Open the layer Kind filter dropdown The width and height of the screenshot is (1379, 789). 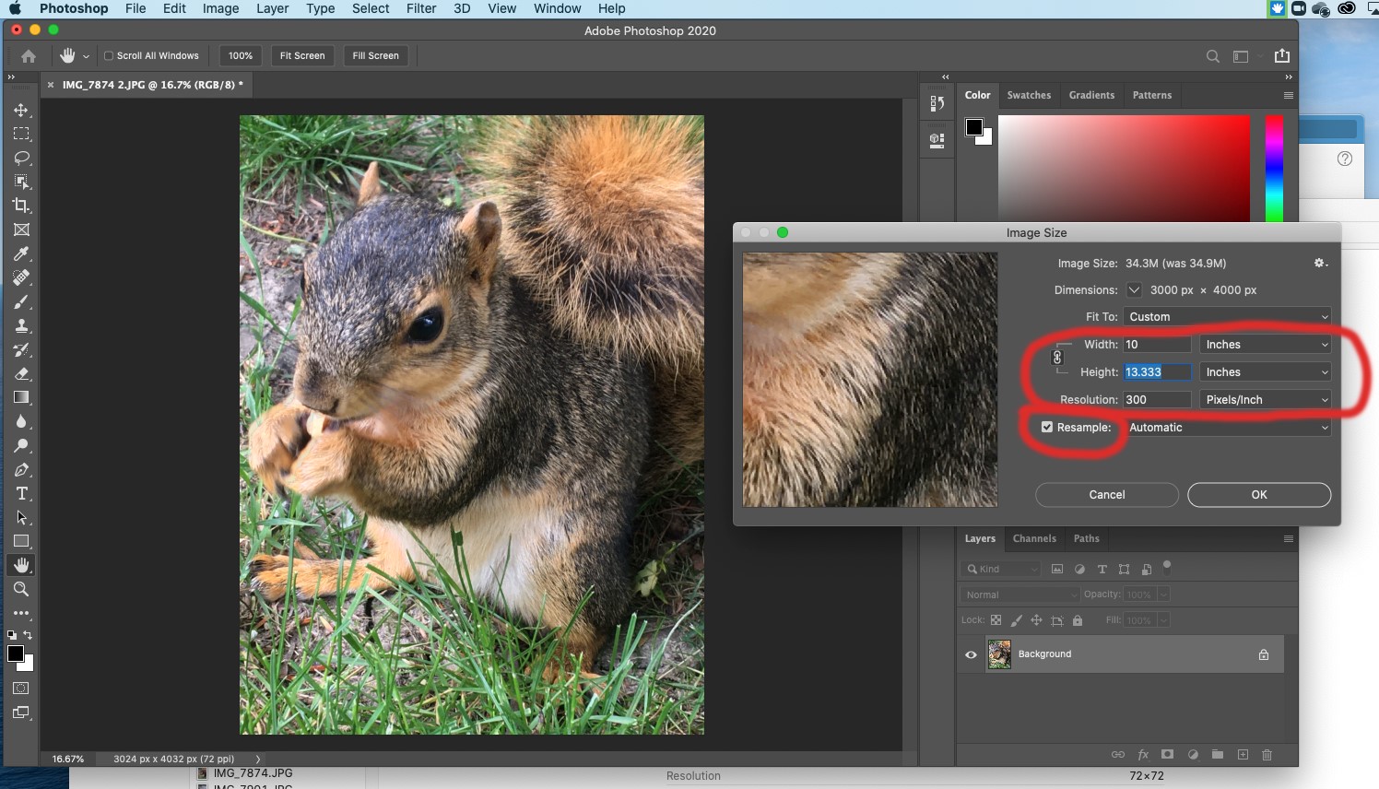1001,570
